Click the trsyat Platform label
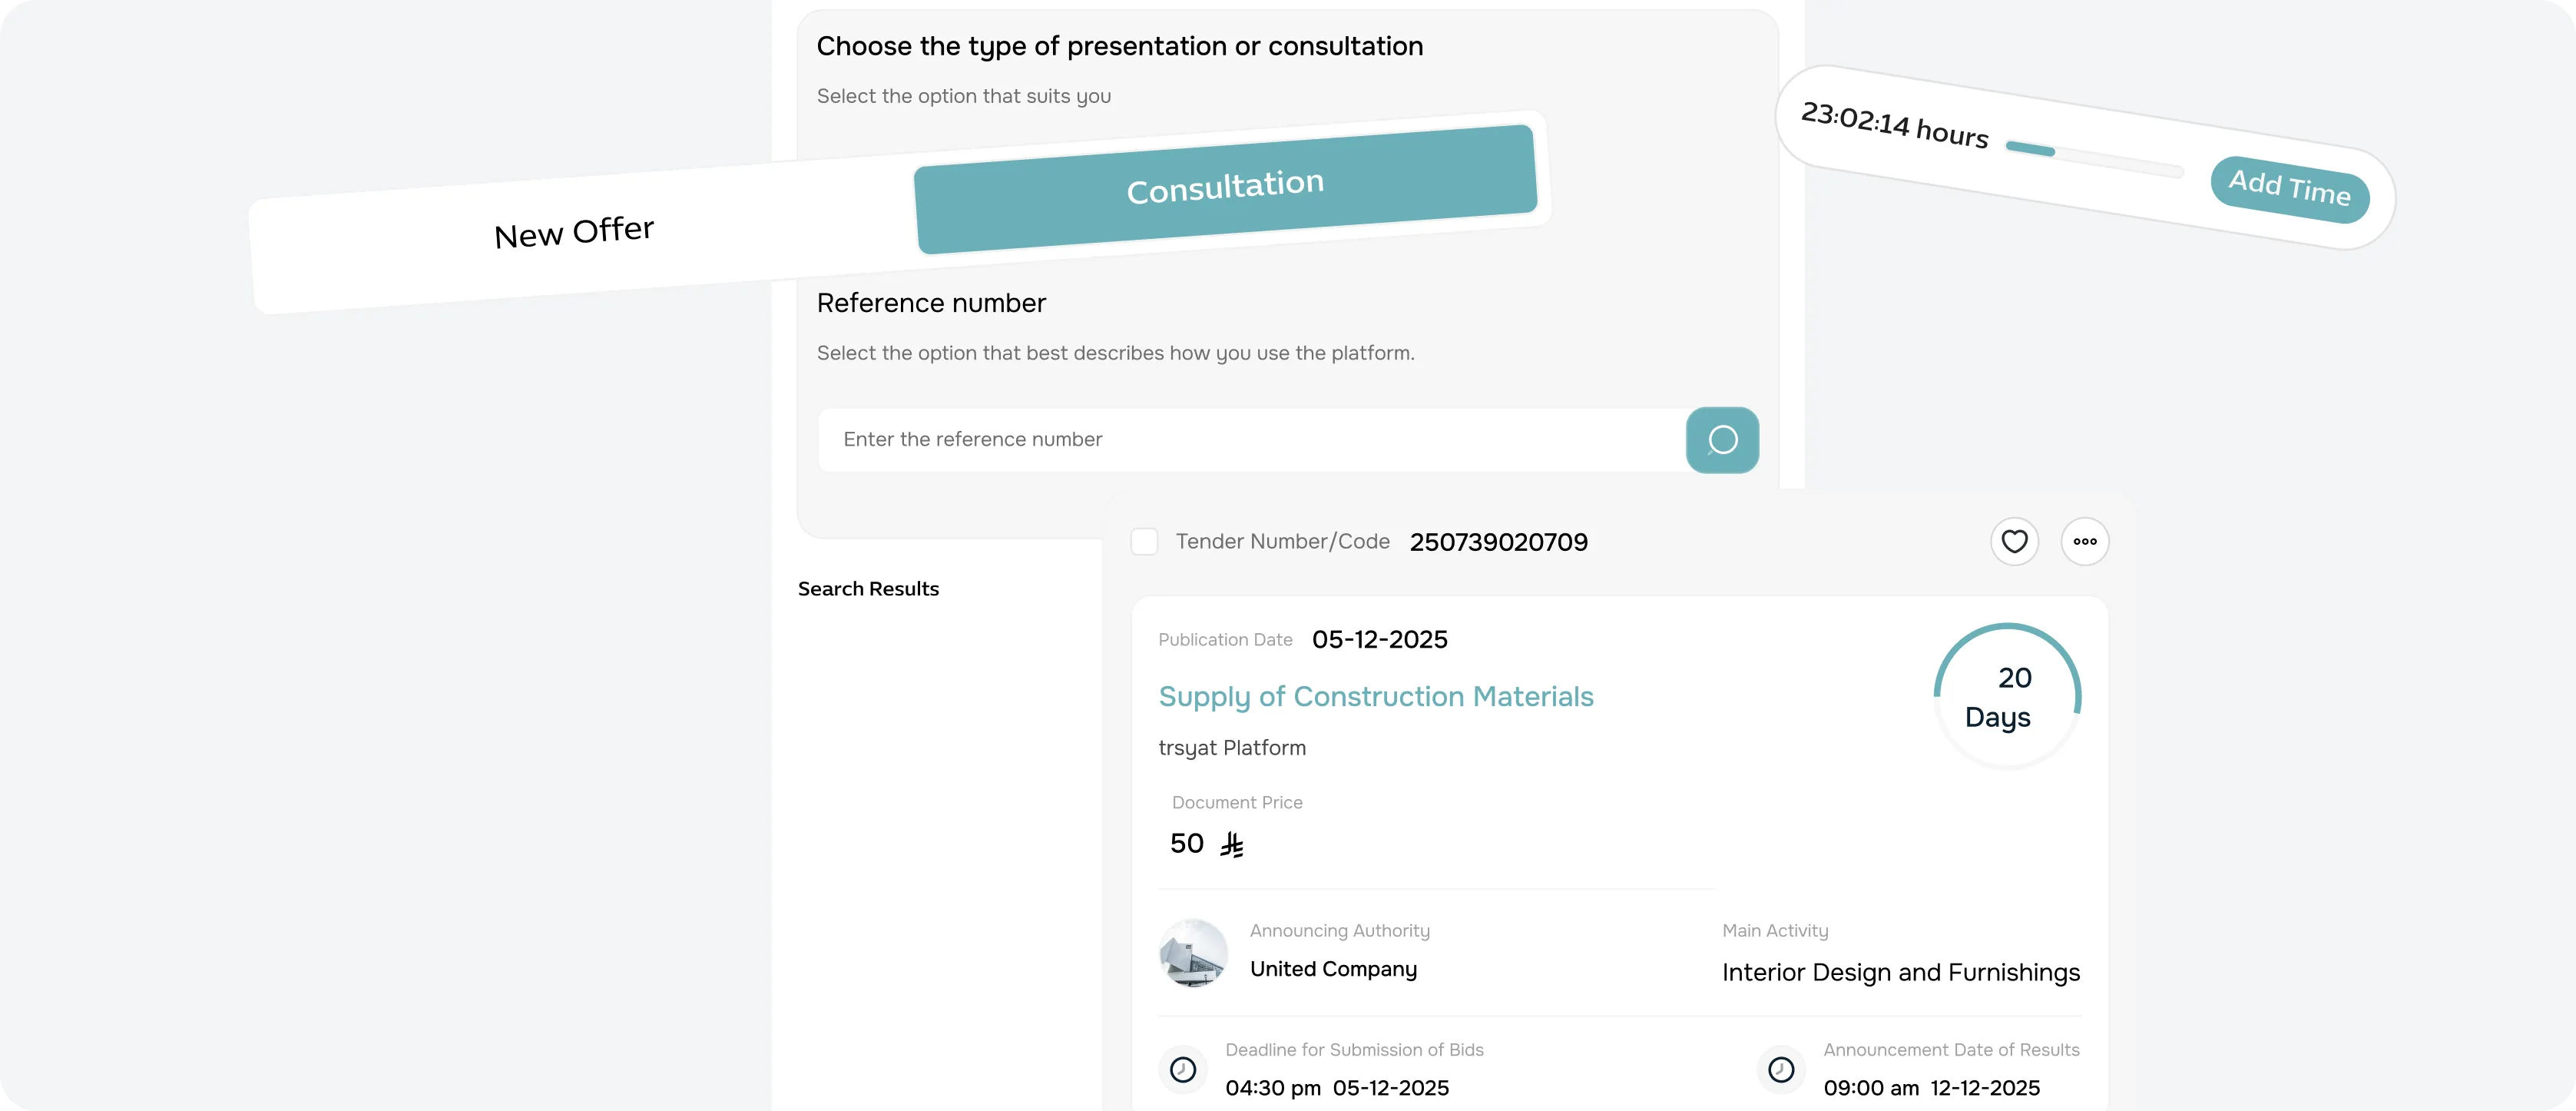 [1231, 747]
